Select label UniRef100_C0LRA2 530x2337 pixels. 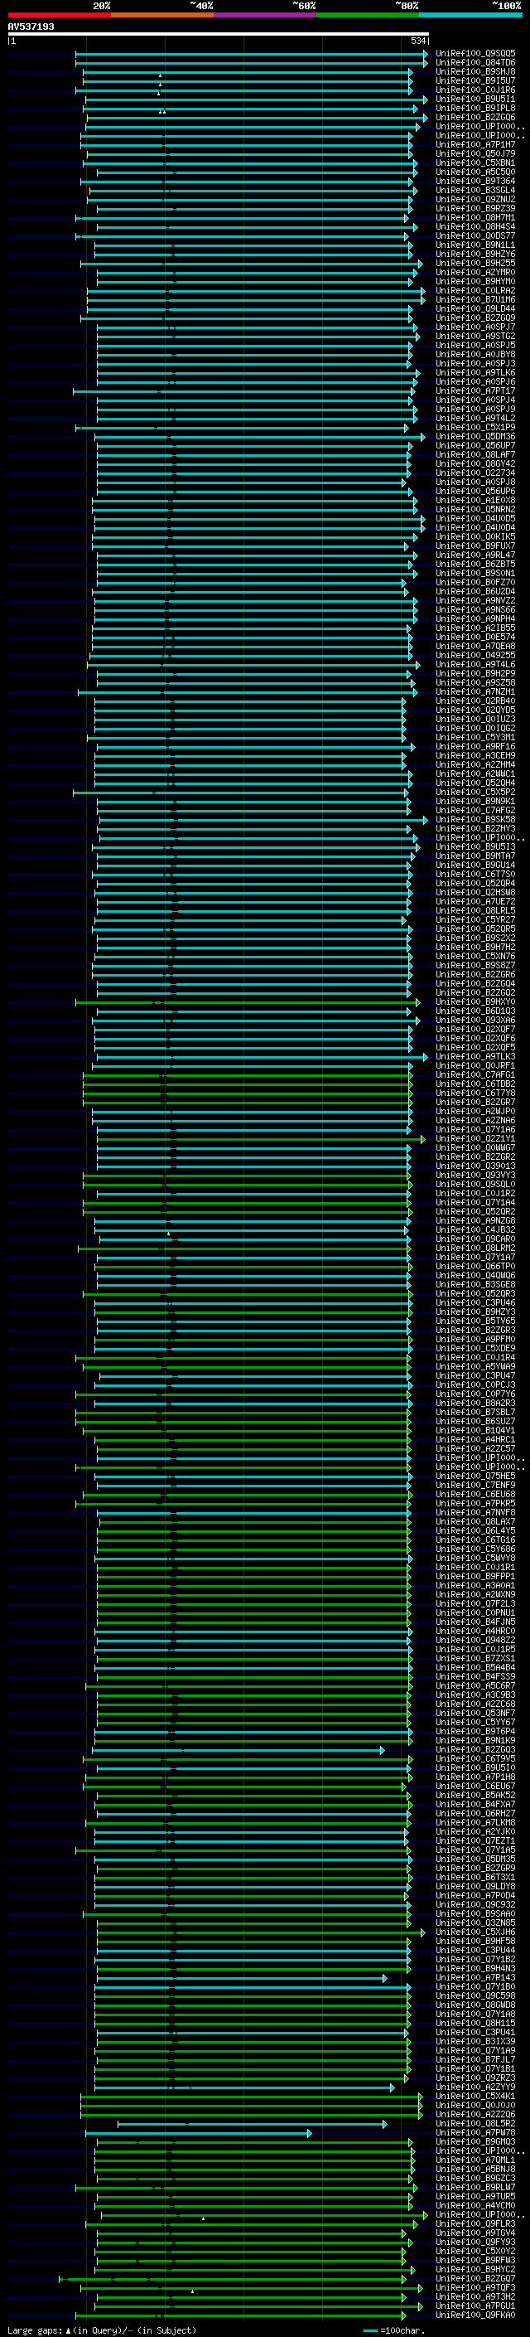coord(475,290)
